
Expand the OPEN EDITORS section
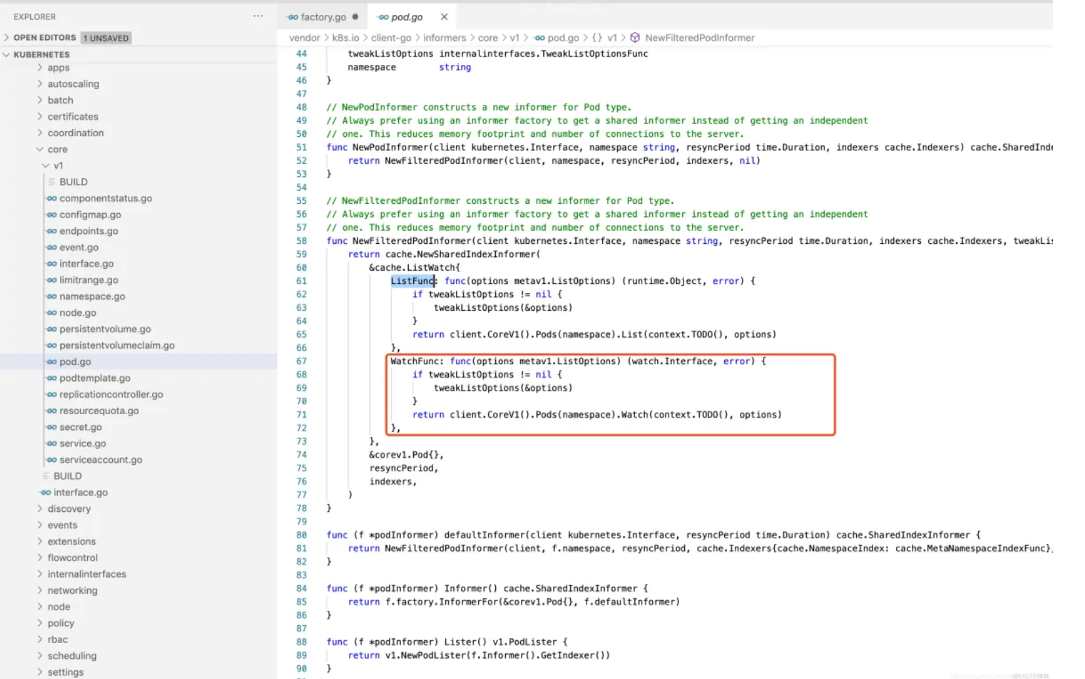point(7,38)
